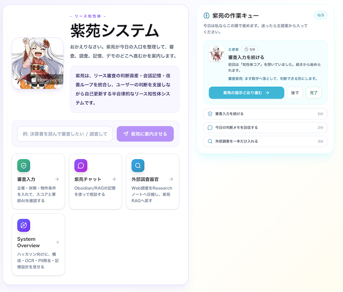Image resolution: width=343 pixels, height=292 pixels.
Task: Click the arrow next to System Overview
Action: pos(57,242)
